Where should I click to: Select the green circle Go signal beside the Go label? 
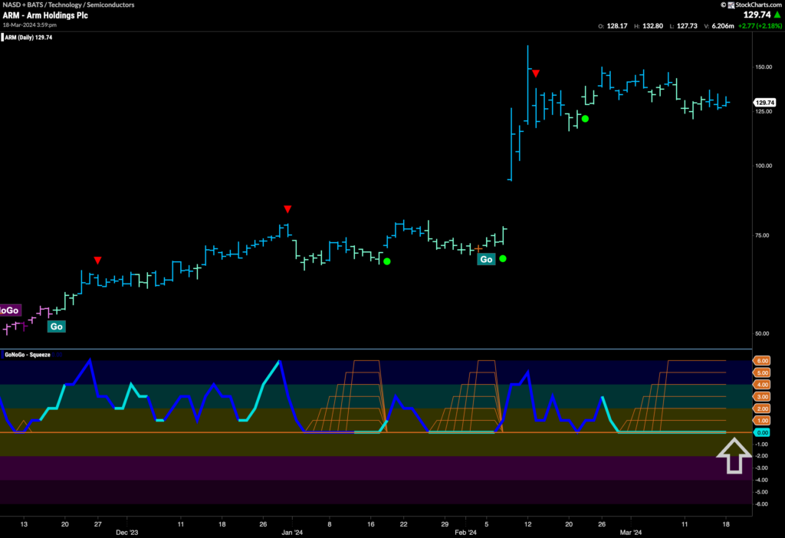(x=503, y=258)
